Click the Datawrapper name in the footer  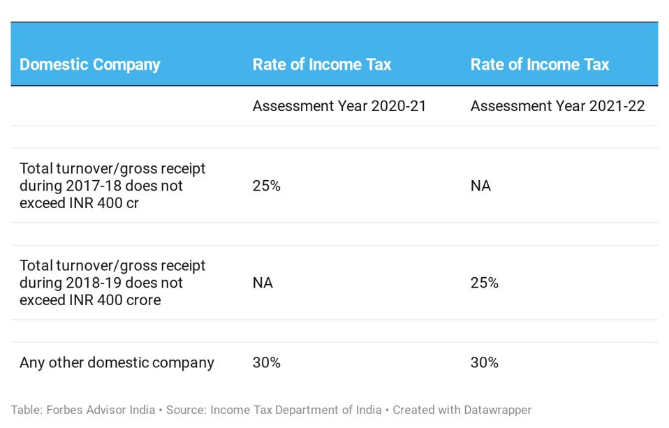point(496,410)
